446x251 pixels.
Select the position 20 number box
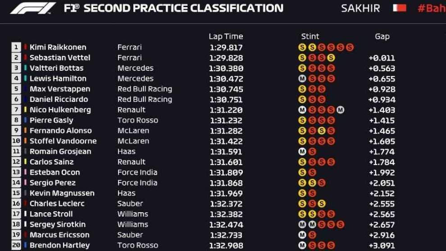tap(16, 246)
